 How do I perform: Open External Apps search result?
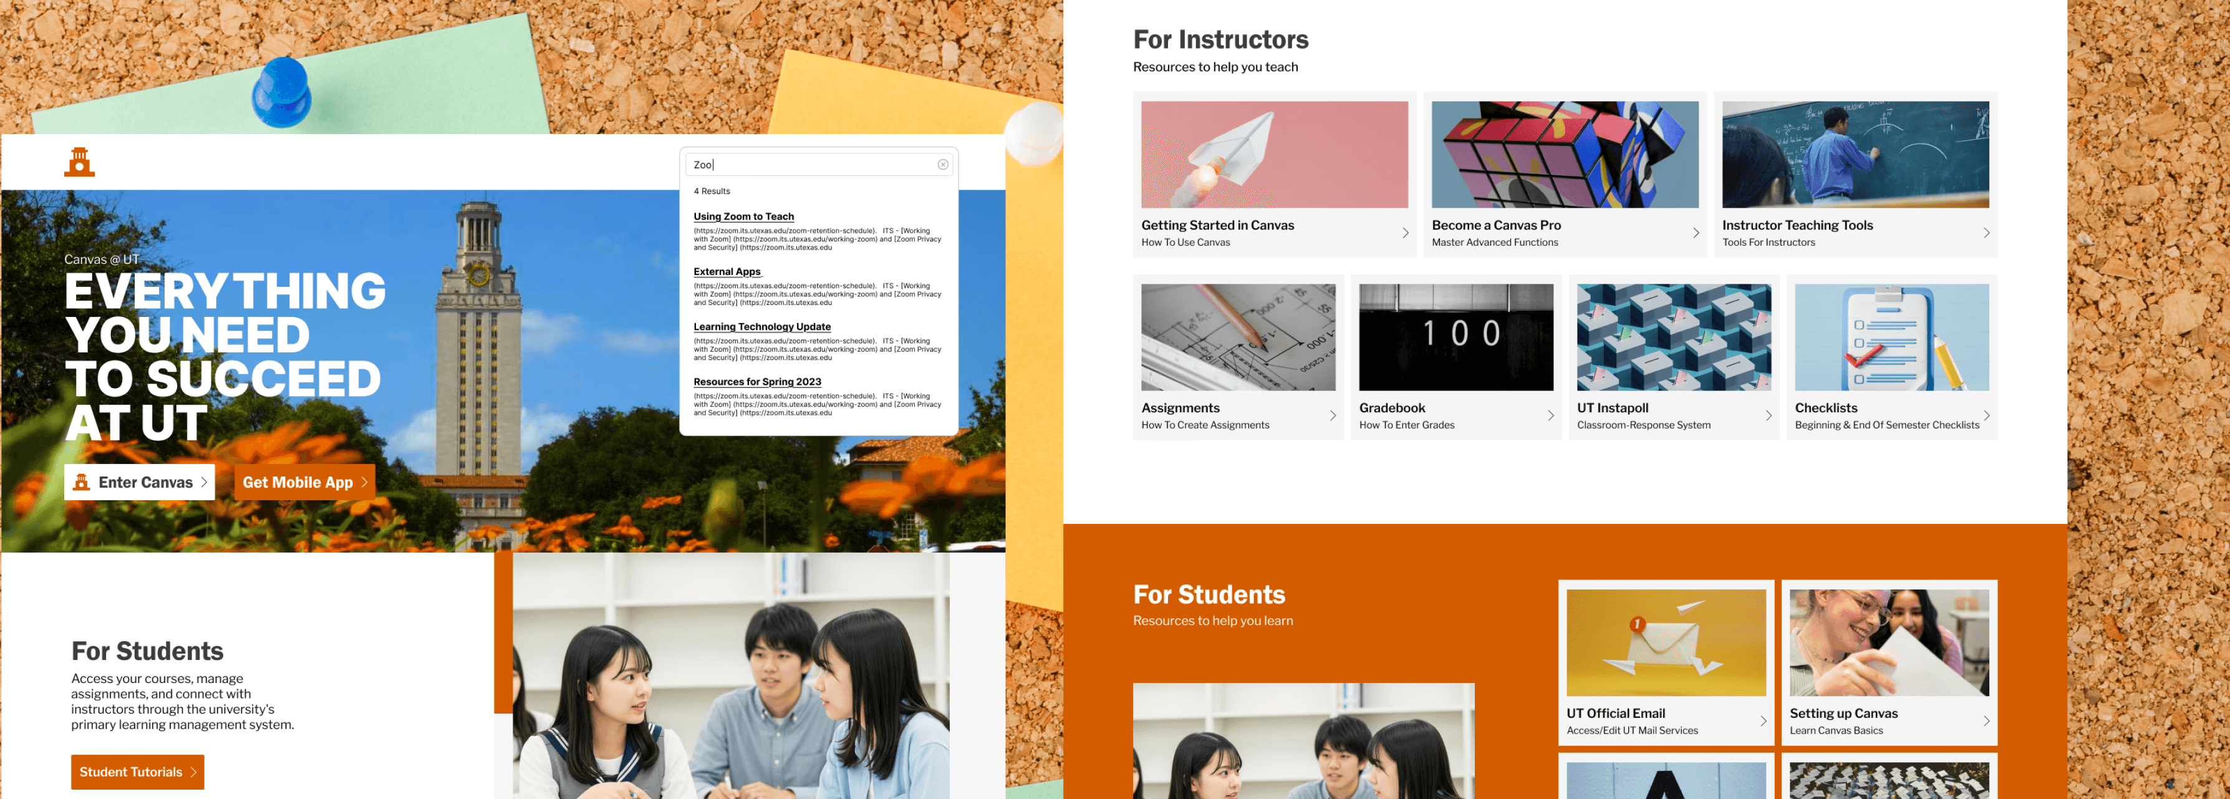[726, 272]
